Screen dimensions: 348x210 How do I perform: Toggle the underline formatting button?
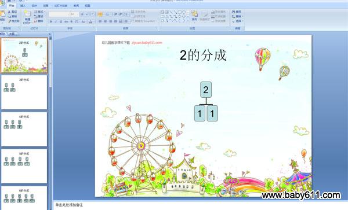pos(61,21)
